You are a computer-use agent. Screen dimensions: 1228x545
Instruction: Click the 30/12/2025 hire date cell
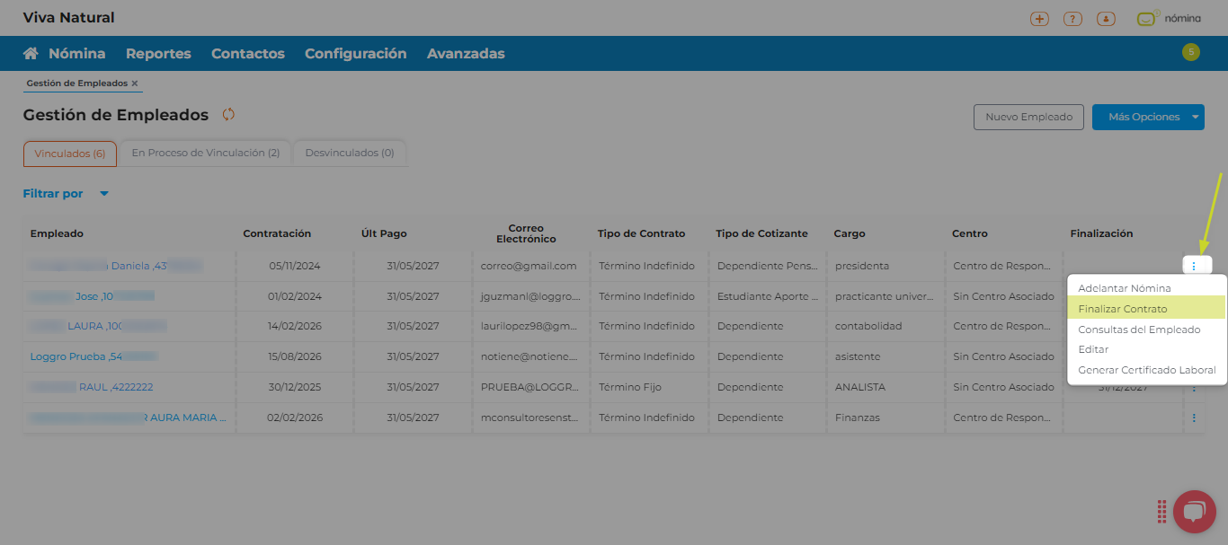click(294, 387)
